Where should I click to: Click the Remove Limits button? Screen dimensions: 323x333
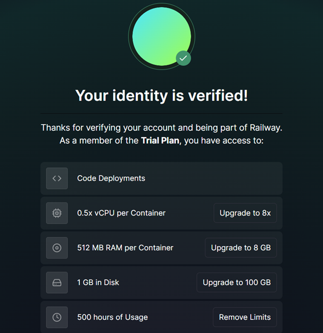point(245,317)
